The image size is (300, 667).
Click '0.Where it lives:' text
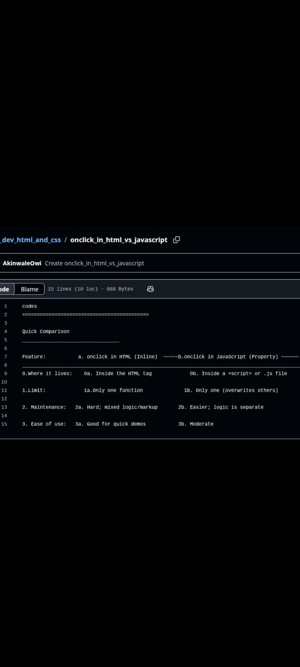pyautogui.click(x=47, y=374)
